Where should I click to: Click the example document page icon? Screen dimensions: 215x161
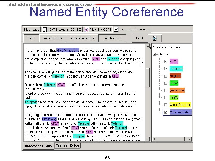(116, 29)
